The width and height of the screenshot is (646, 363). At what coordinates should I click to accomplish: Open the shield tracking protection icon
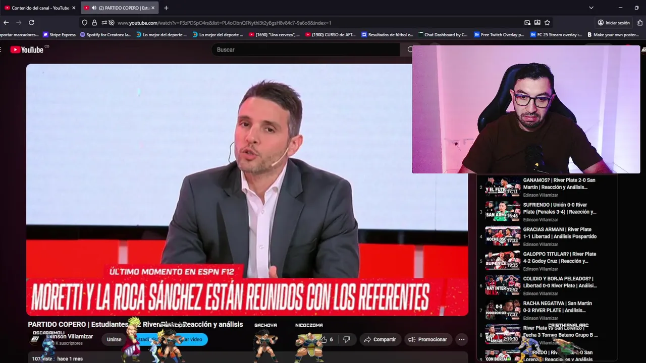(x=85, y=23)
